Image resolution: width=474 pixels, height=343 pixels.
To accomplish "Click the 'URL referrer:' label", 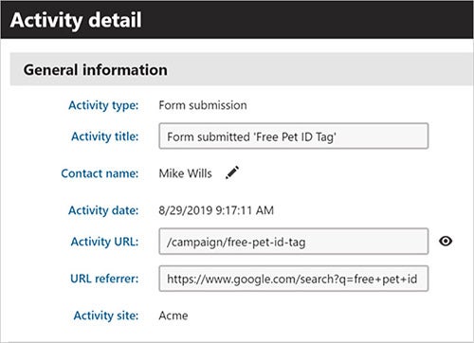I will [104, 279].
